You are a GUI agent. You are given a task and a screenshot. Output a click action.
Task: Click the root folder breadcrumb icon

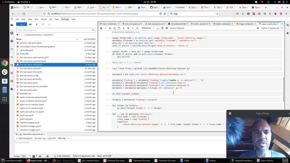click(17, 35)
